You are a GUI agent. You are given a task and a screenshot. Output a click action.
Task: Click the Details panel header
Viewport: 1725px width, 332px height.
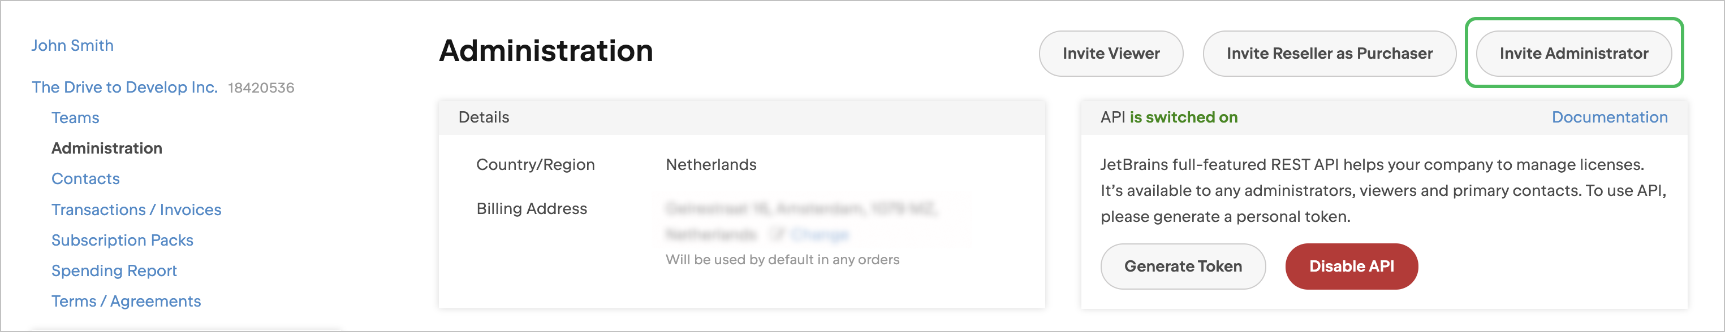pyautogui.click(x=484, y=117)
